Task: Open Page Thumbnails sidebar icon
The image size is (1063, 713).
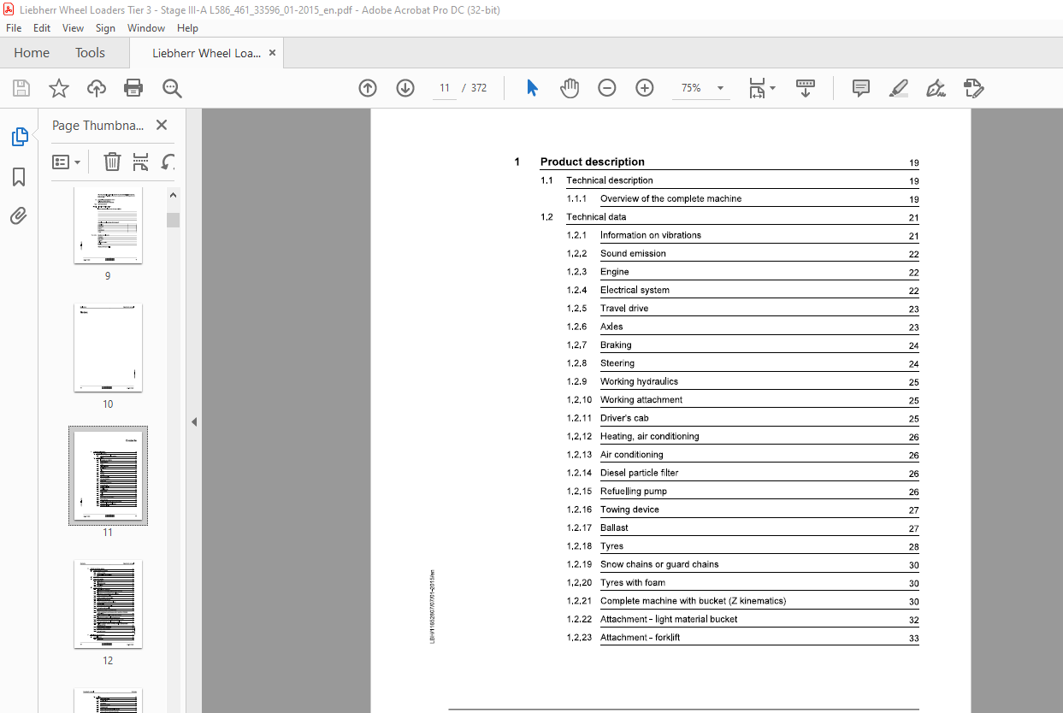Action: pyautogui.click(x=19, y=137)
